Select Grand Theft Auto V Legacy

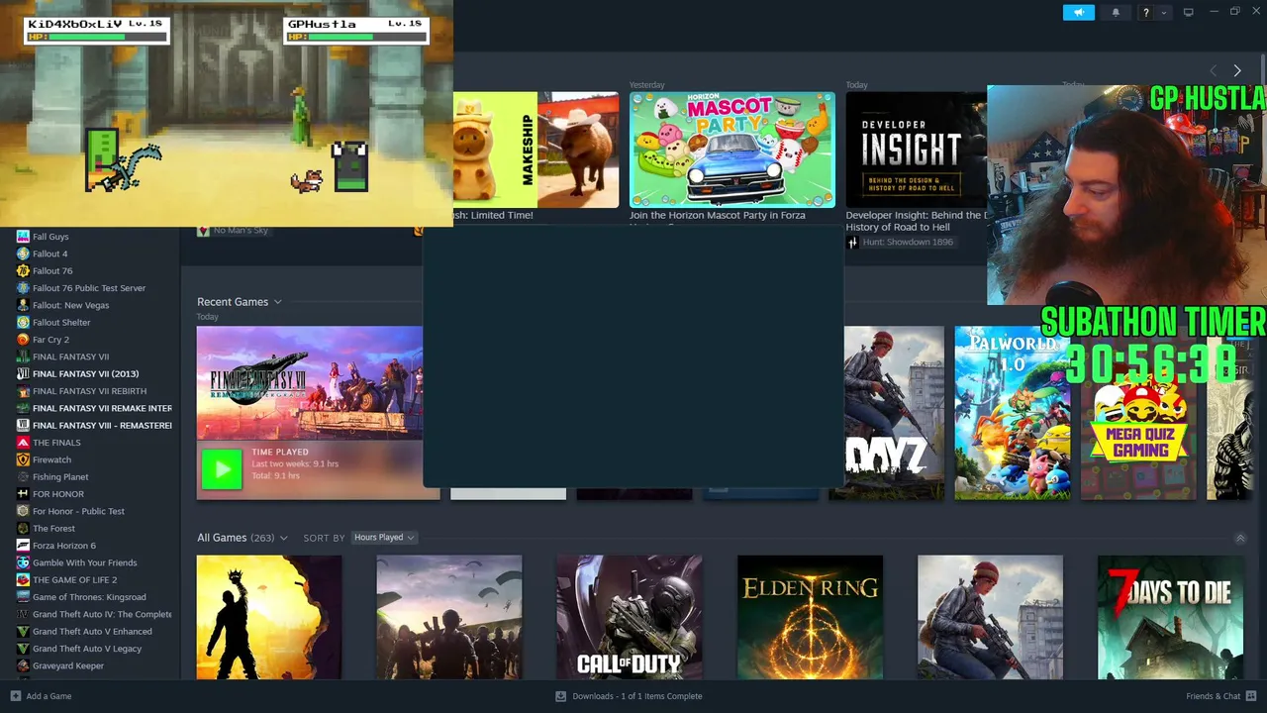pos(87,649)
